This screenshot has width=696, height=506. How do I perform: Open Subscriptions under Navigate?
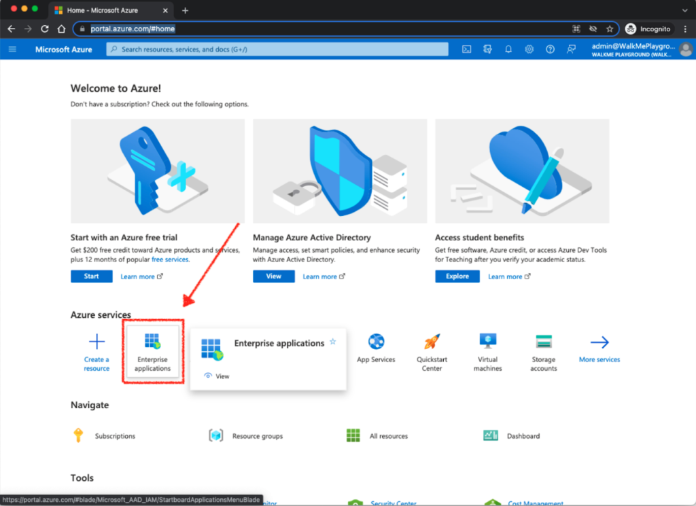tap(115, 436)
